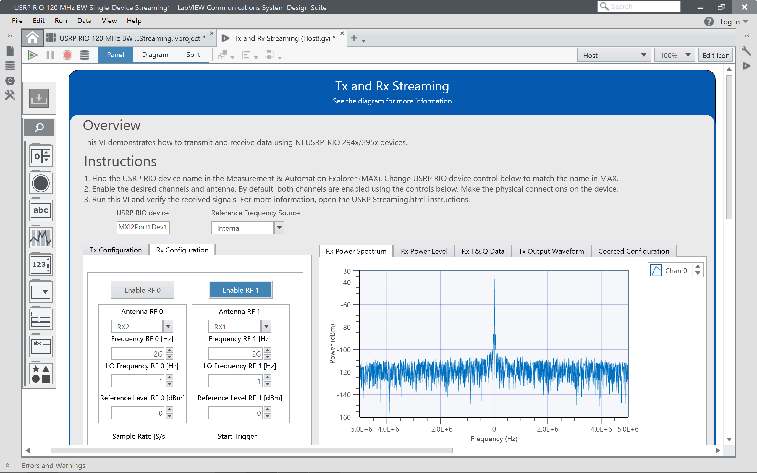
Task: Open the 100% zoom dropdown
Action: [x=674, y=55]
